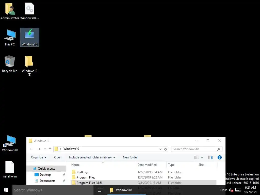Go up one folder level in Explorer
The height and width of the screenshot is (195, 260).
50,149
